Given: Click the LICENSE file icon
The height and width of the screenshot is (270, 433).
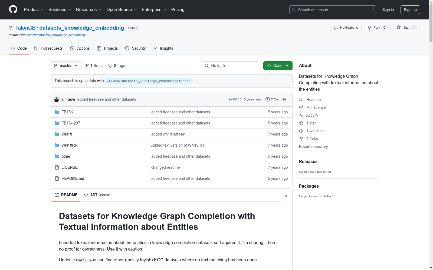Looking at the screenshot, I should (x=57, y=167).
